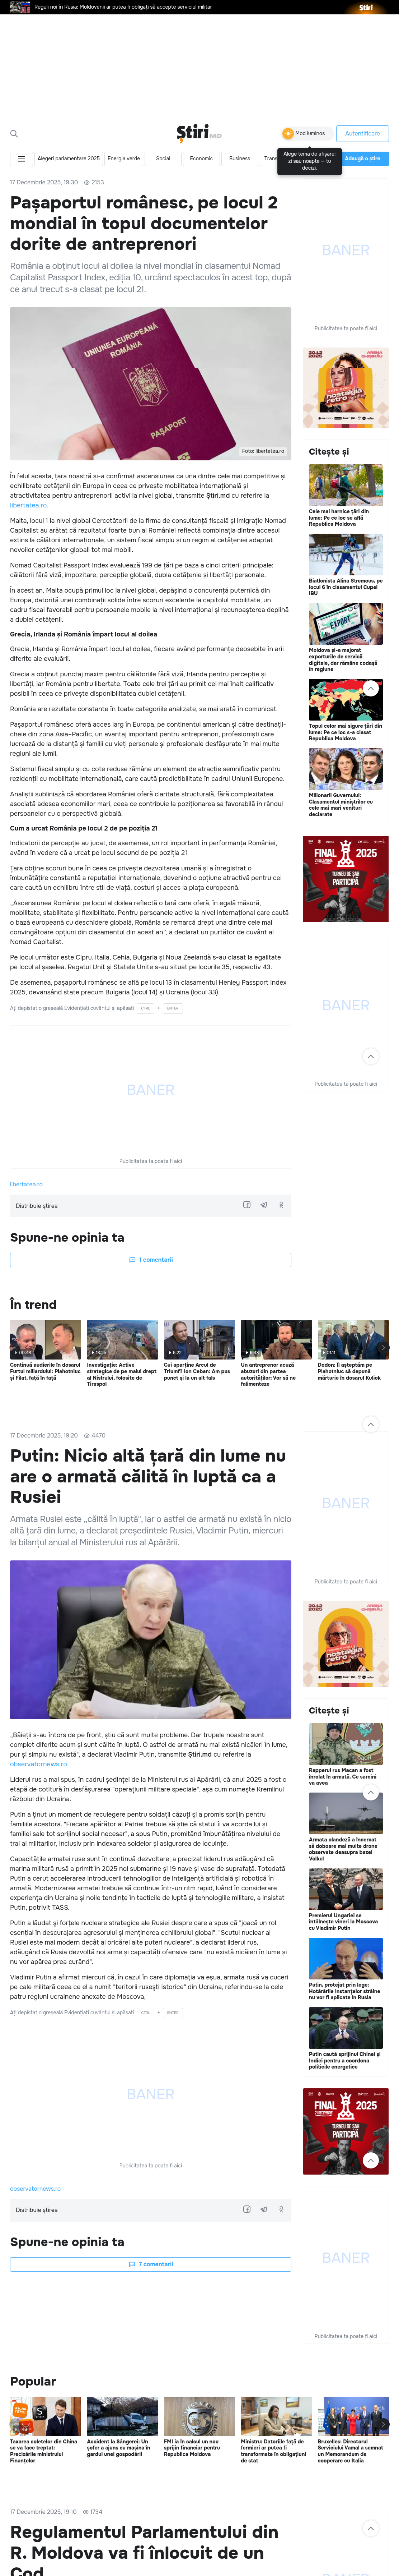399x2576 pixels.
Task: Select the Business category
Action: (x=239, y=159)
